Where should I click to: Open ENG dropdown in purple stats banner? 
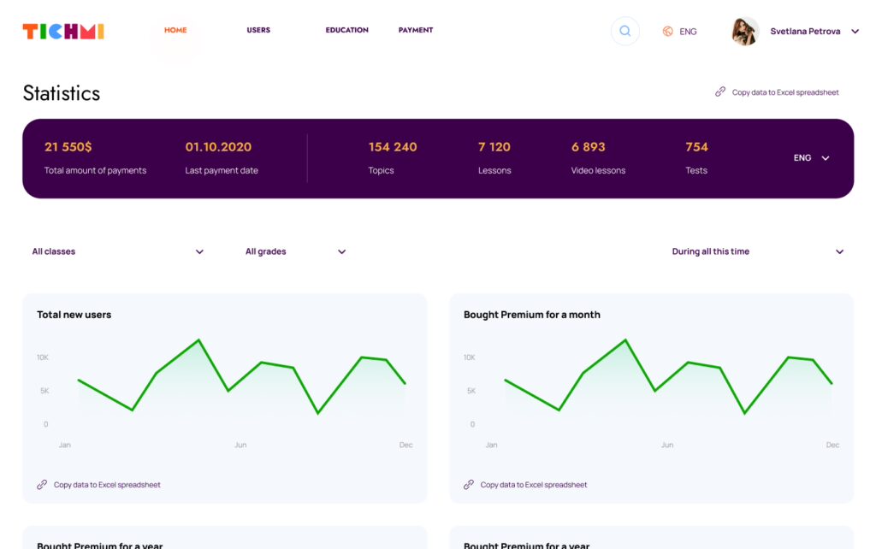pyautogui.click(x=811, y=158)
